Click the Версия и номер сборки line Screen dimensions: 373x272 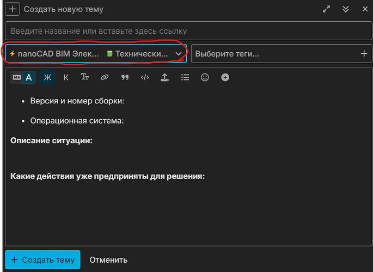point(77,101)
